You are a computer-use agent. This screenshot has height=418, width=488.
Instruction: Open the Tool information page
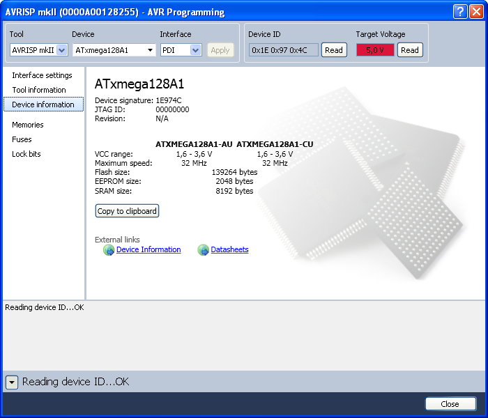[39, 90]
